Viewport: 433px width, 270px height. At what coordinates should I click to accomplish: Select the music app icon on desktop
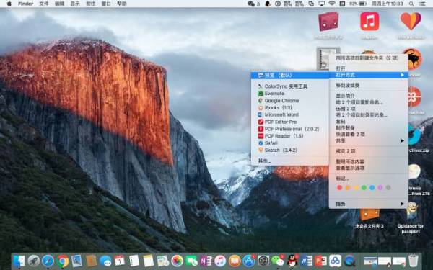(x=369, y=22)
